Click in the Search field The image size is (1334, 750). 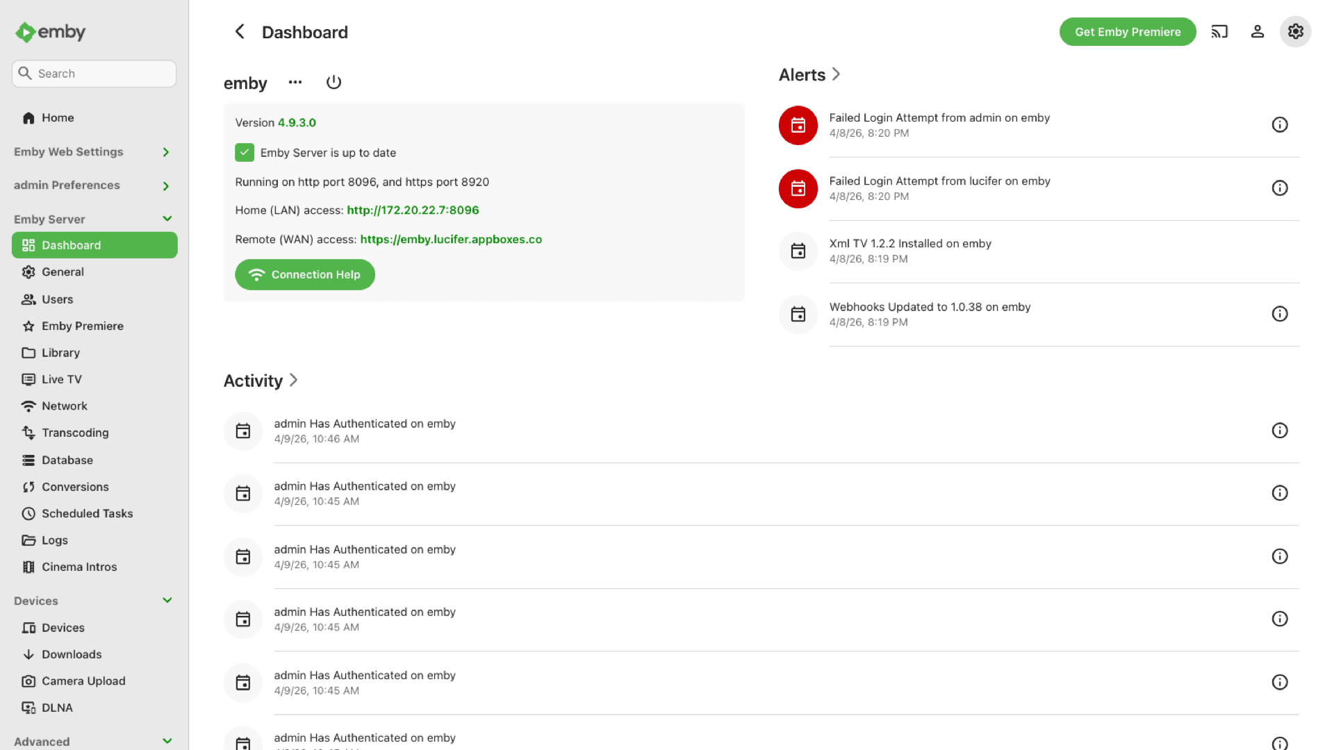click(94, 74)
